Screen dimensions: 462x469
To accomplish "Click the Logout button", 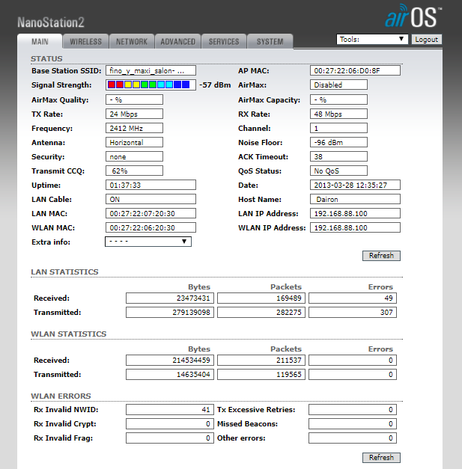I will (426, 39).
